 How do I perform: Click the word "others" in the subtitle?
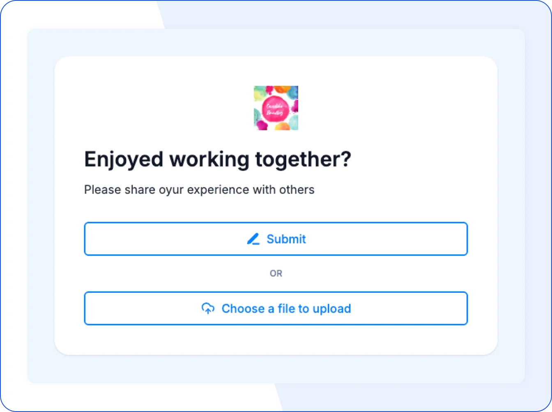297,190
